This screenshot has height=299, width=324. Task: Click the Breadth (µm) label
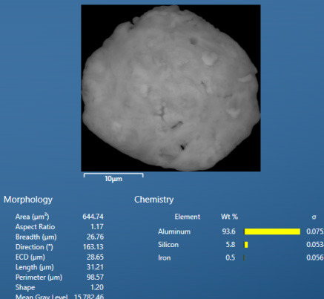tap(36, 237)
